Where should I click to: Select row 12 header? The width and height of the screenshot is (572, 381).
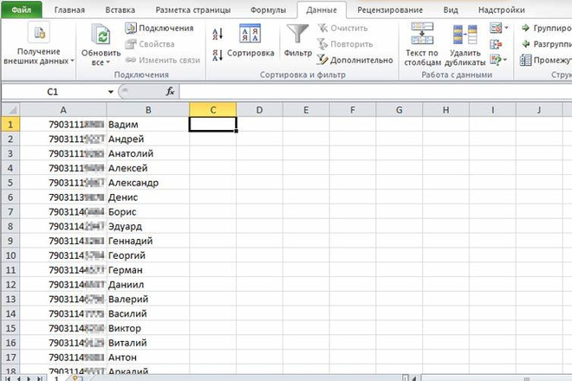tap(10, 285)
